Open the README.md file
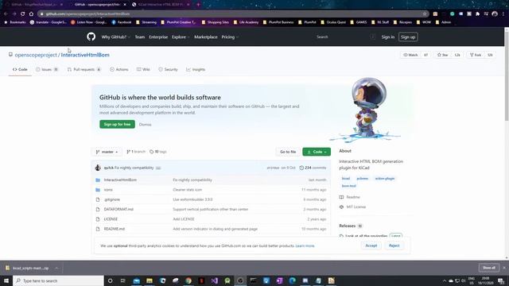This screenshot has width=509, height=286. (x=115, y=229)
